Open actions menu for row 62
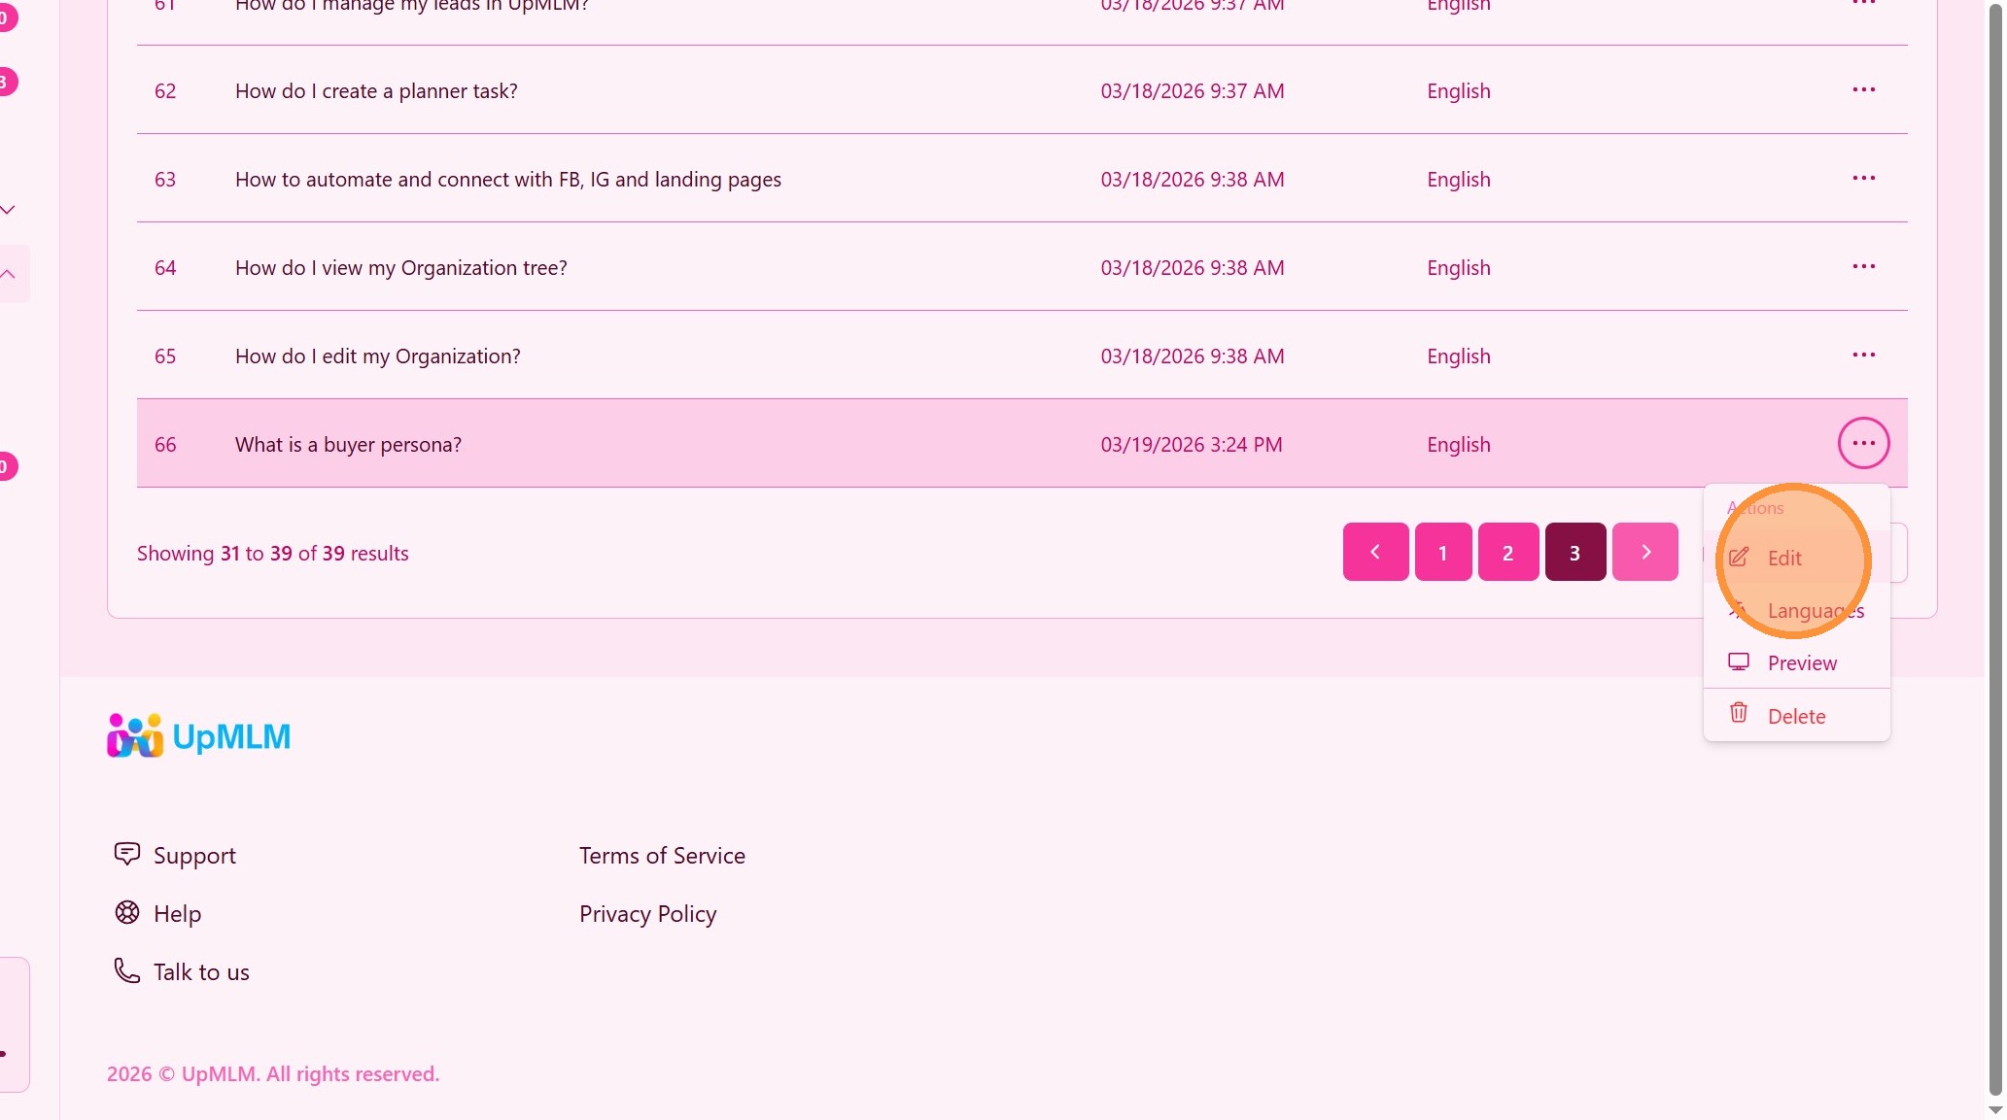Screen dimensions: 2007x1120 coord(1863,90)
